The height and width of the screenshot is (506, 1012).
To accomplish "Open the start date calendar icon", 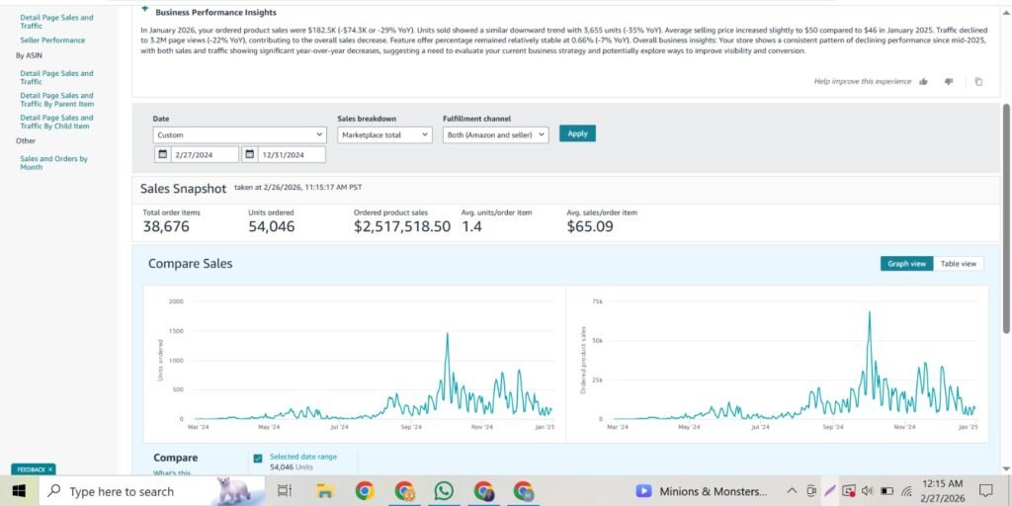I will (163, 154).
